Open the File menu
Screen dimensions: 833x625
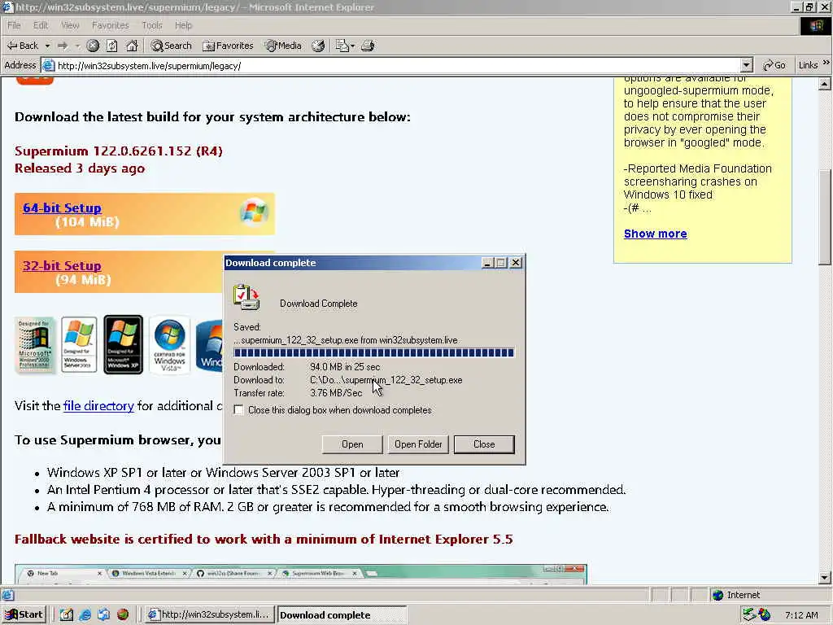point(14,25)
